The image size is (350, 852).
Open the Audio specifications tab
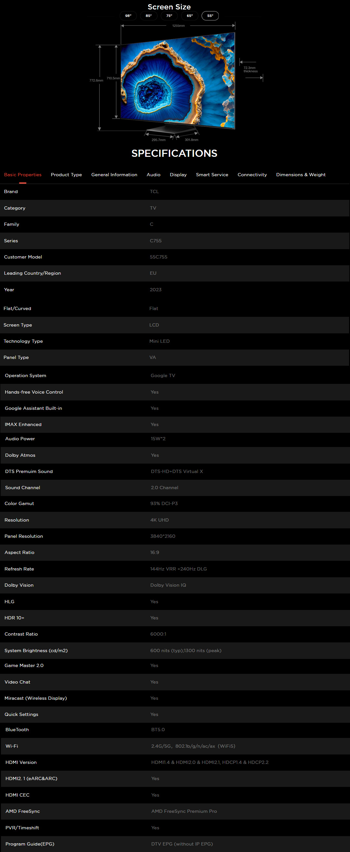(154, 175)
